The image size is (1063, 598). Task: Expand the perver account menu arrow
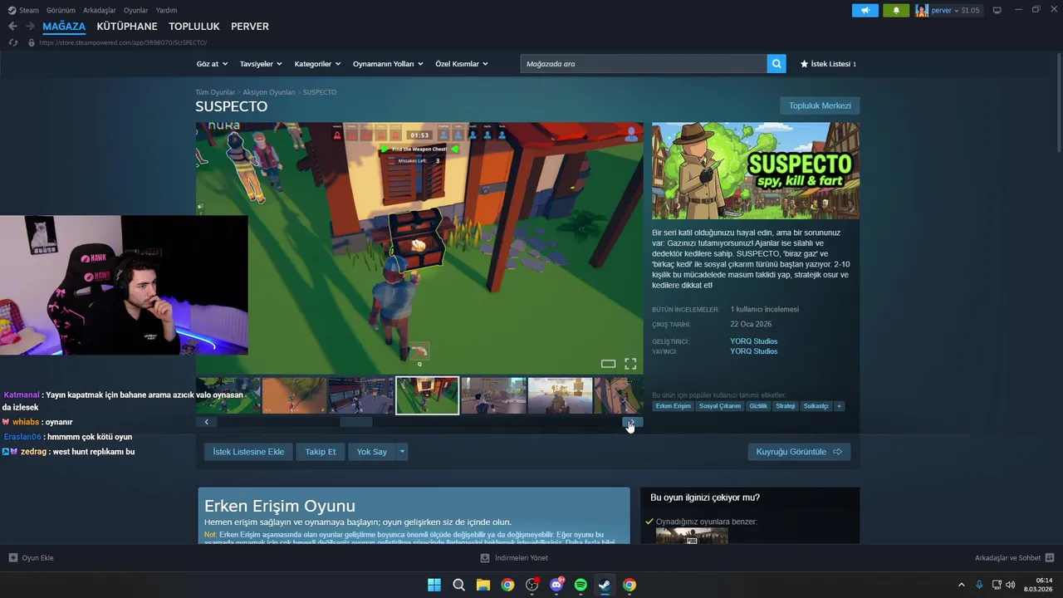pos(956,11)
